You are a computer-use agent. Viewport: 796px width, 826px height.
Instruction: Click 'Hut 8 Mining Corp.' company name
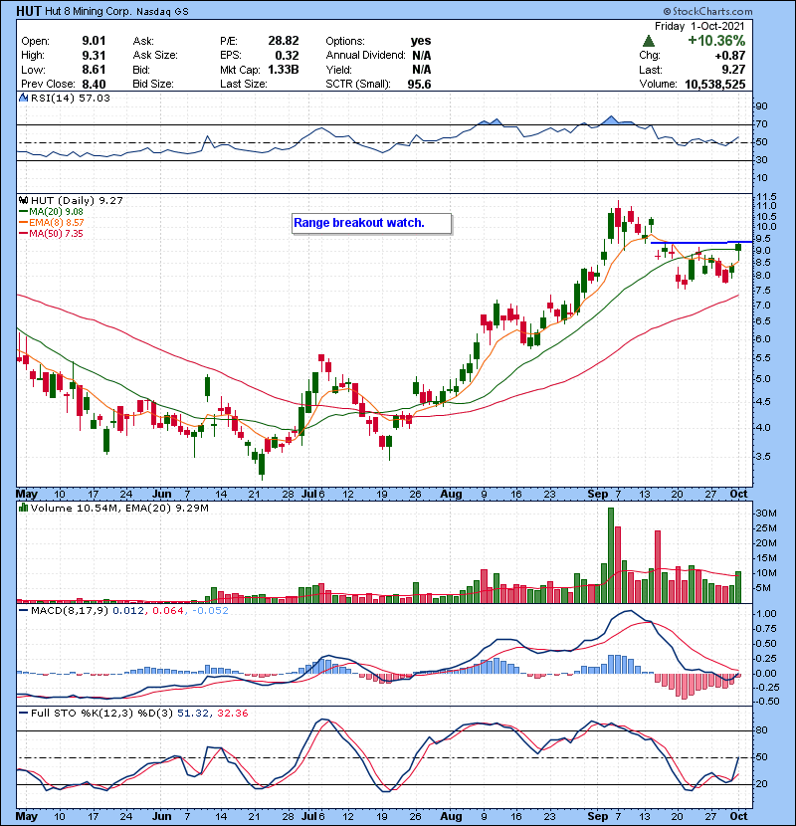pyautogui.click(x=88, y=11)
